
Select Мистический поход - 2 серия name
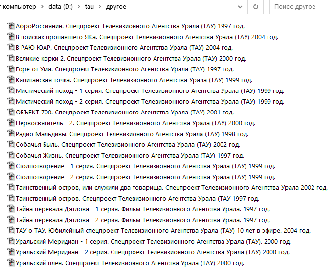click(x=150, y=102)
